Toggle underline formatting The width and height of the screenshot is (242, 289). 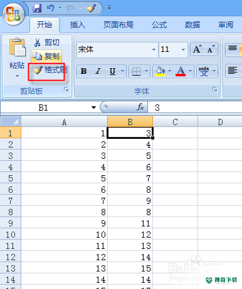coord(112,71)
